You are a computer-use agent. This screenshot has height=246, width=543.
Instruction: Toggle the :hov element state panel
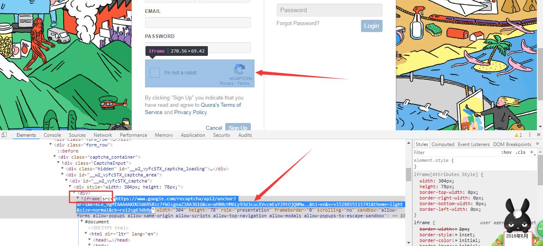507,153
